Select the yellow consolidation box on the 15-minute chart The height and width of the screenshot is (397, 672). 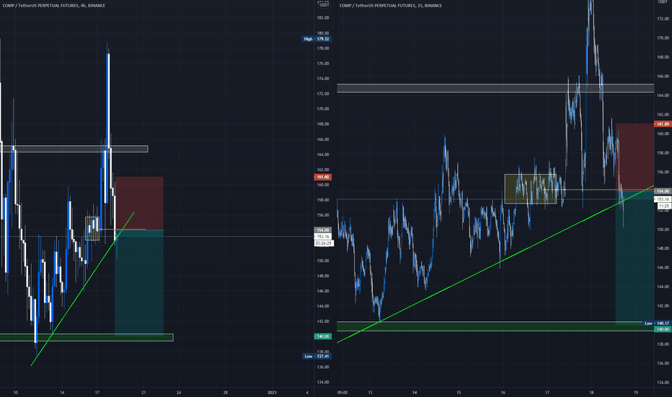tap(531, 189)
